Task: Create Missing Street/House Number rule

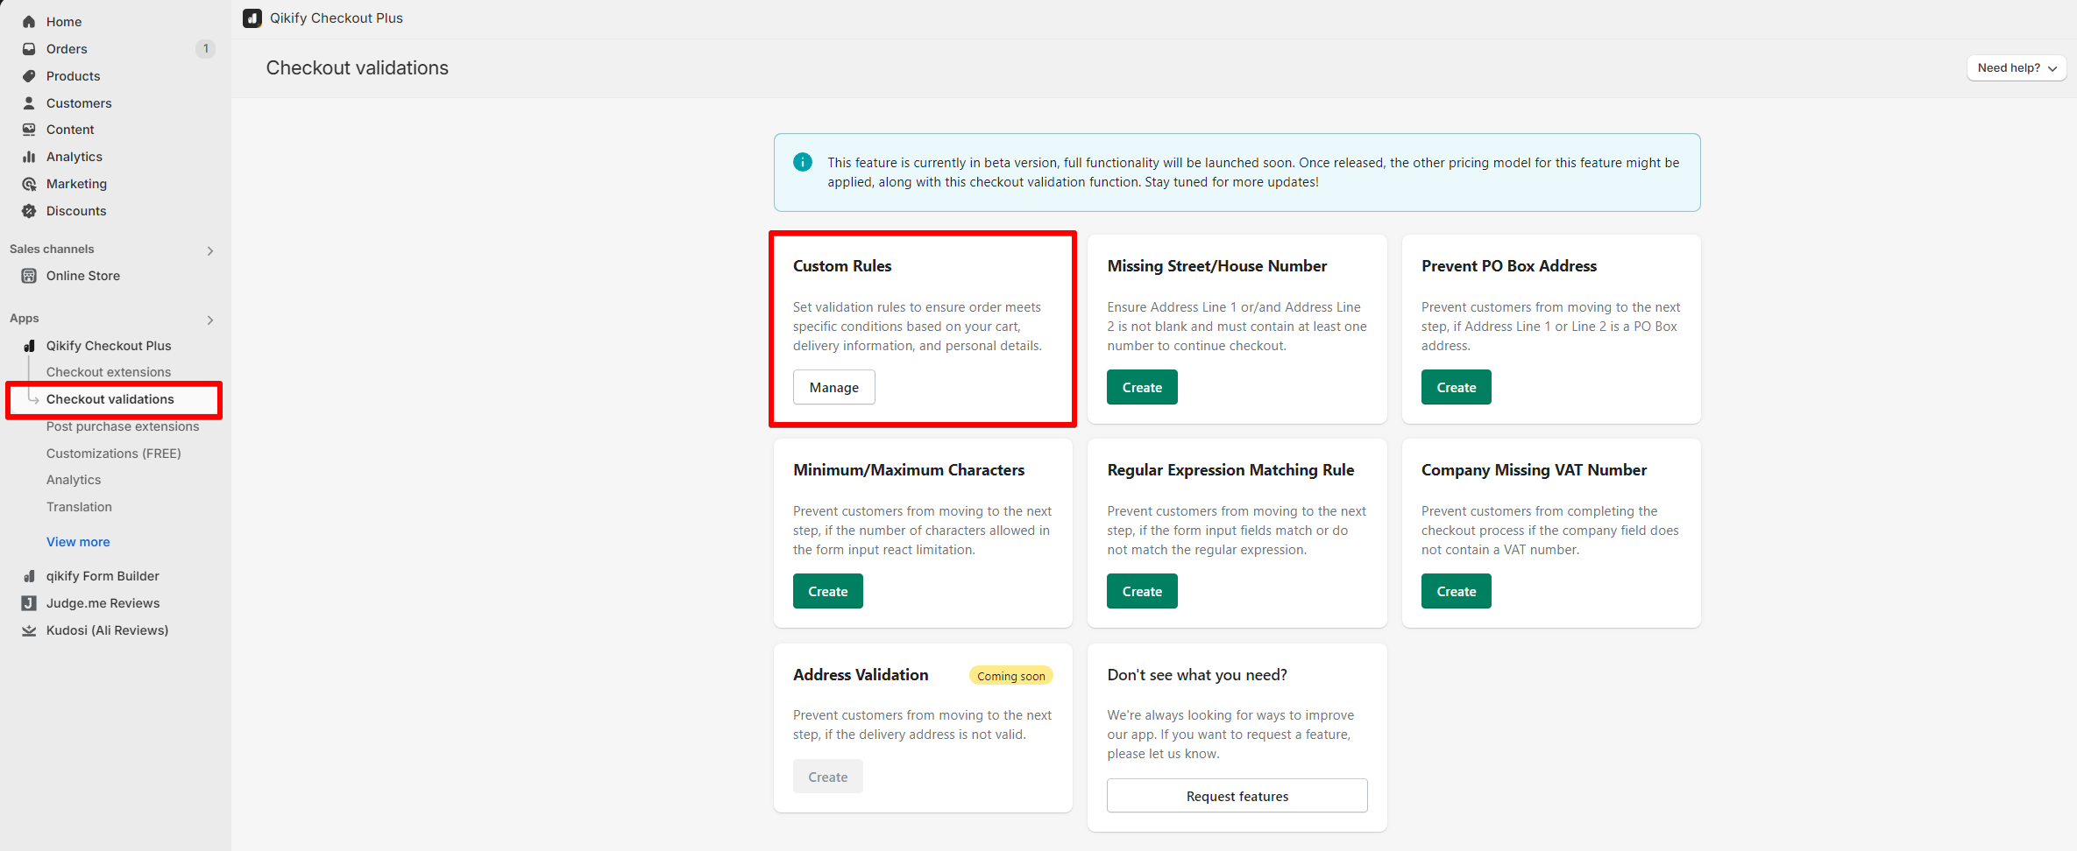Action: pyautogui.click(x=1142, y=388)
